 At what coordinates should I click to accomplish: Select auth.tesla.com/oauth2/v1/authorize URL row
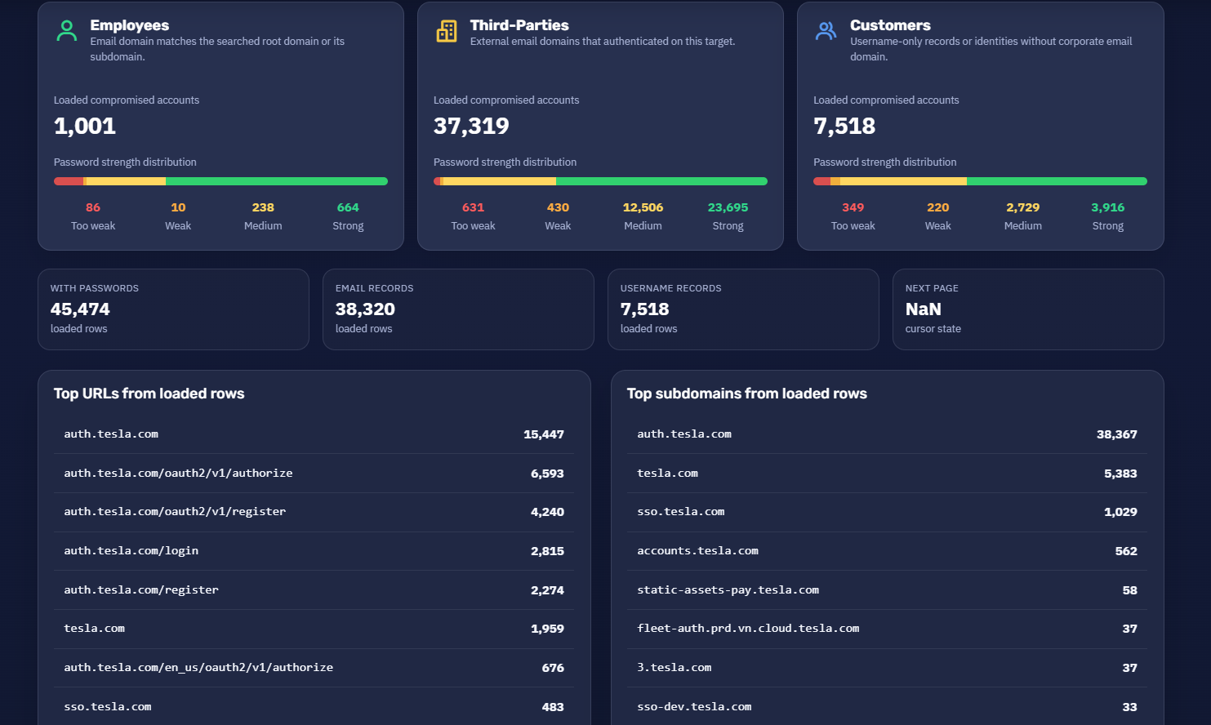(314, 474)
